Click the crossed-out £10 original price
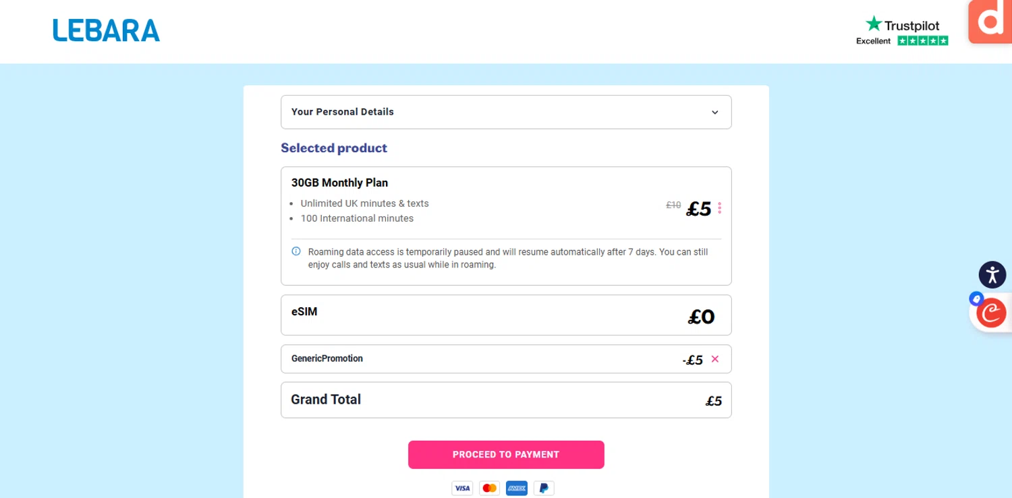The width and height of the screenshot is (1012, 498). point(673,206)
